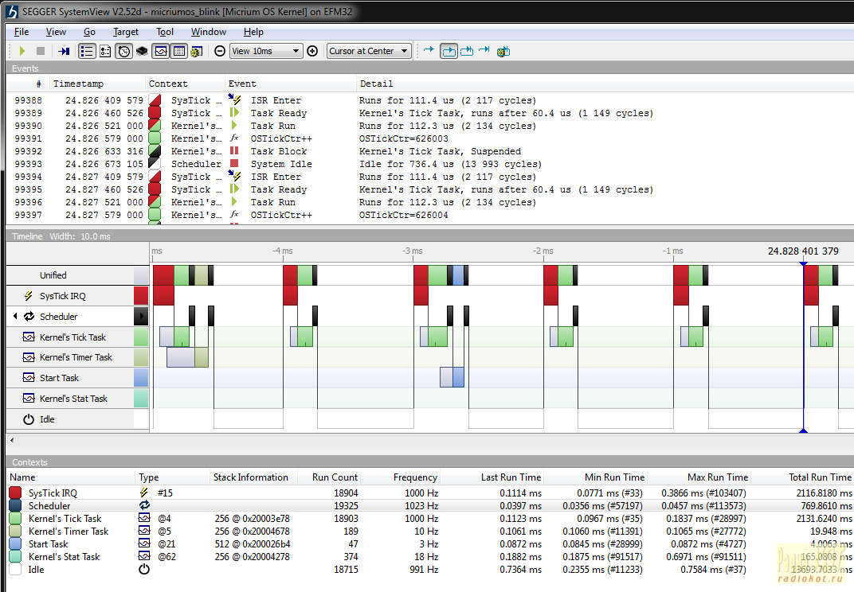
Task: Select the Unified timeline row label
Action: click(x=53, y=275)
